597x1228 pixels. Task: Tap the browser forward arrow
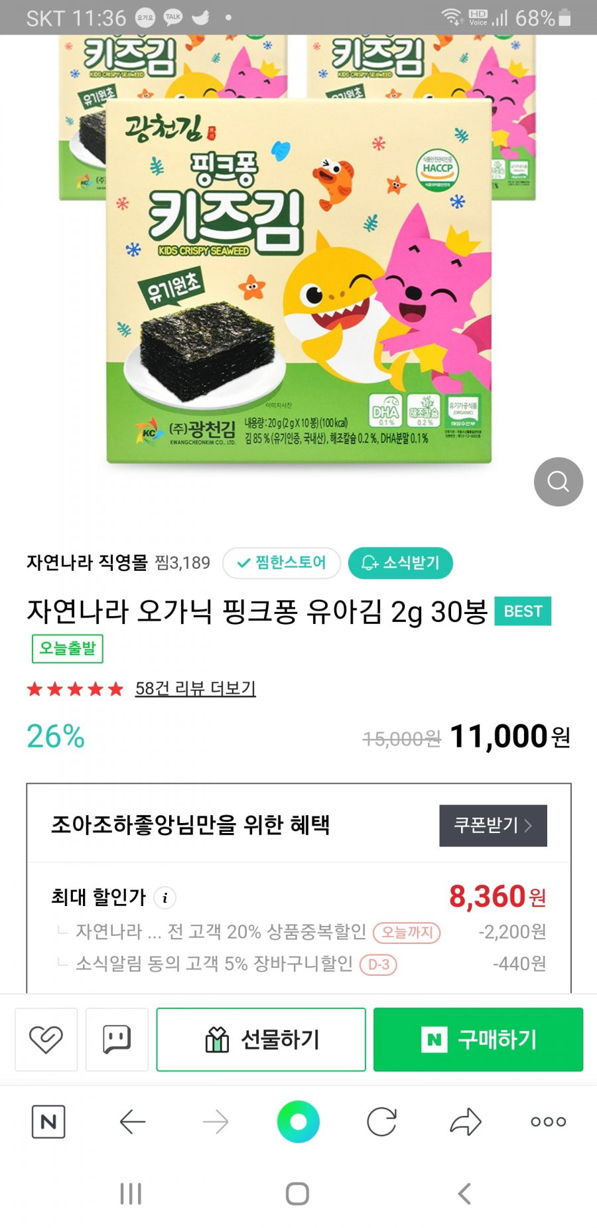pyautogui.click(x=216, y=1122)
